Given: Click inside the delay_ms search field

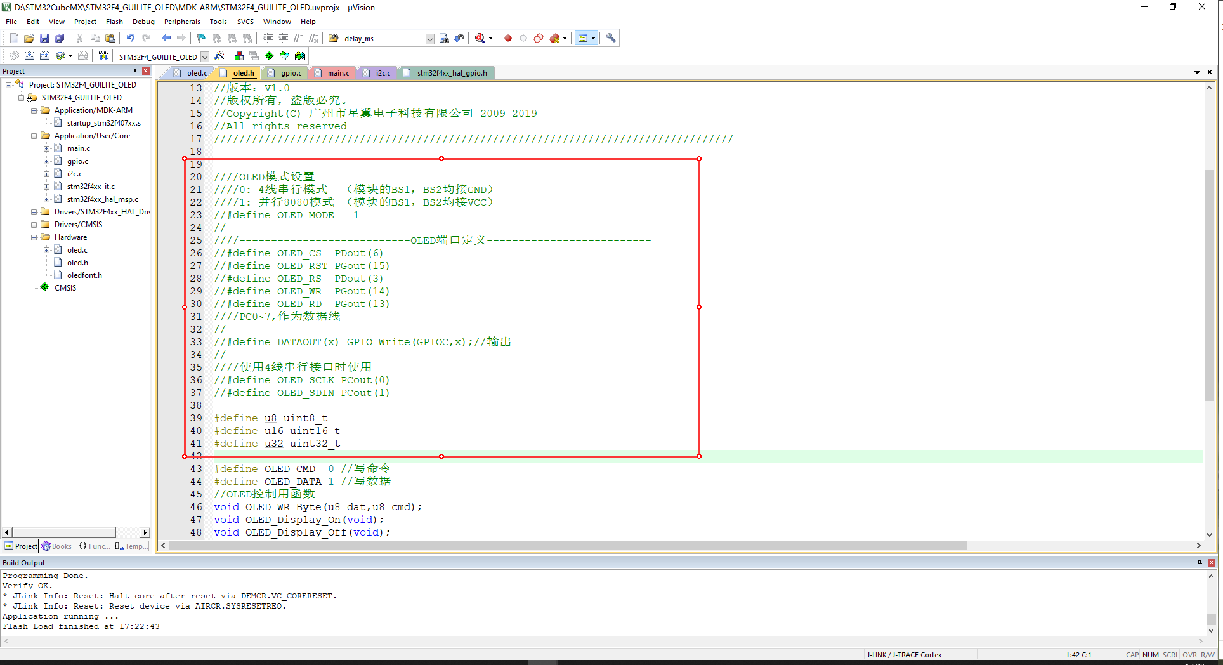Looking at the screenshot, I should (381, 38).
